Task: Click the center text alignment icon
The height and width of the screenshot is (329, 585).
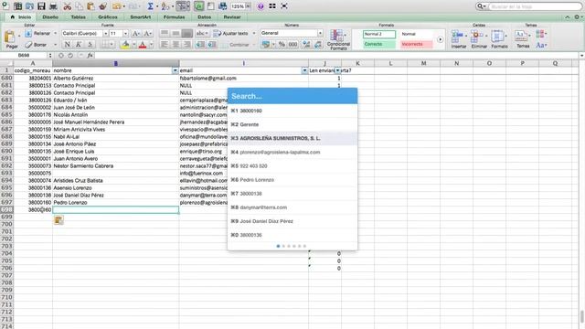Action: coord(175,45)
